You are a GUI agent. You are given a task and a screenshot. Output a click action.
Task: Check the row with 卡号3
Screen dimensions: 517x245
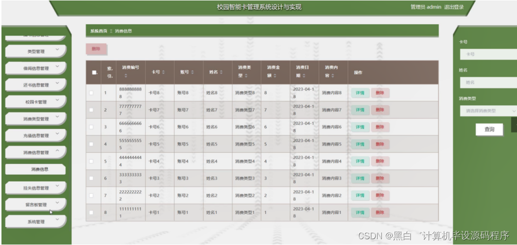(x=91, y=178)
